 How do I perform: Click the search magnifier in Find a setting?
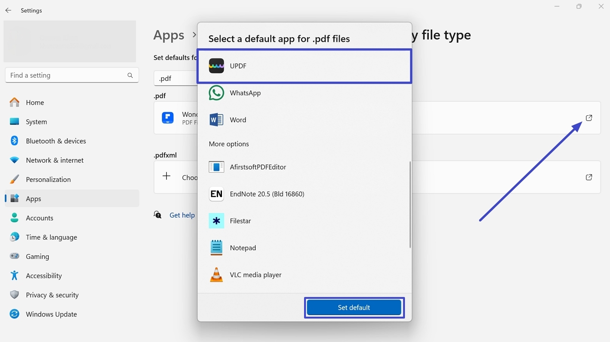(x=130, y=75)
